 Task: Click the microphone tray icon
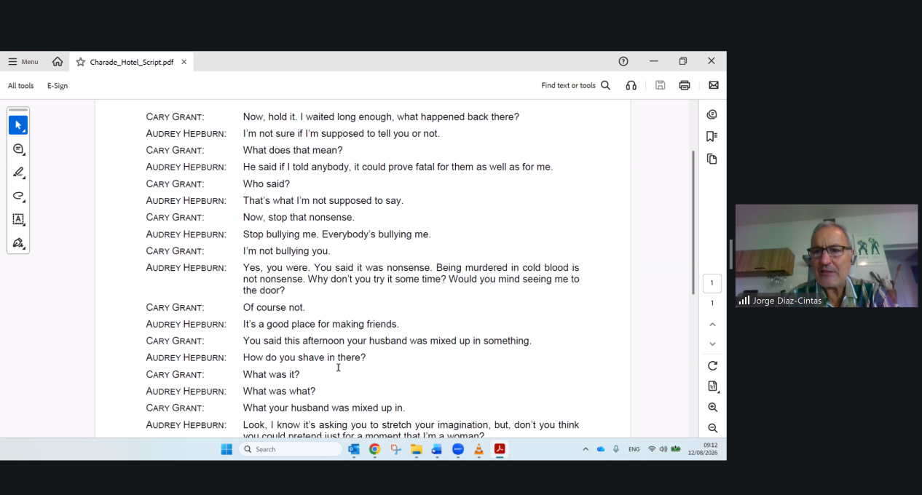[616, 449]
